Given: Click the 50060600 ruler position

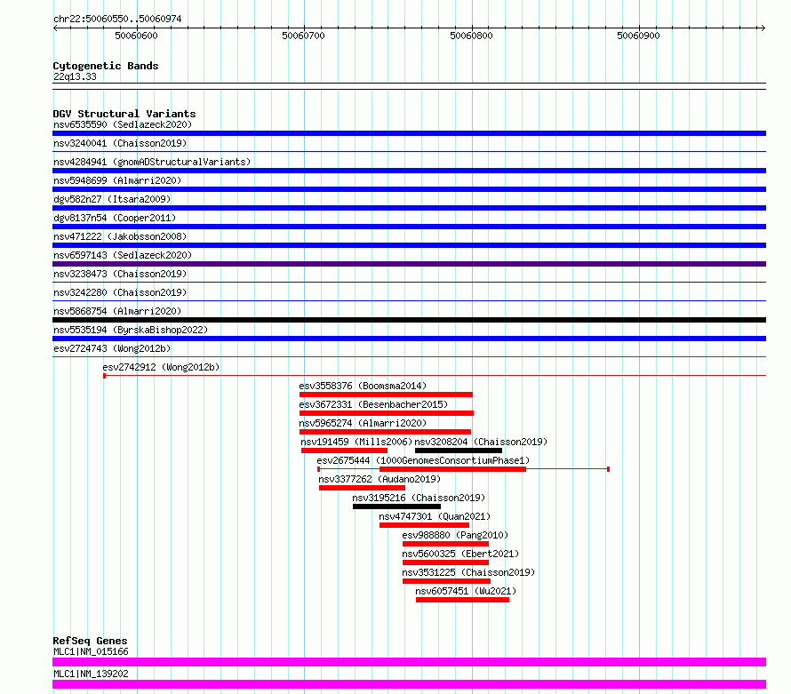Looking at the screenshot, I should tap(136, 36).
